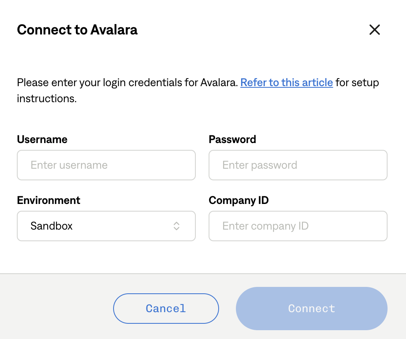Click the "Enter company ID" placeholder text

click(x=265, y=226)
